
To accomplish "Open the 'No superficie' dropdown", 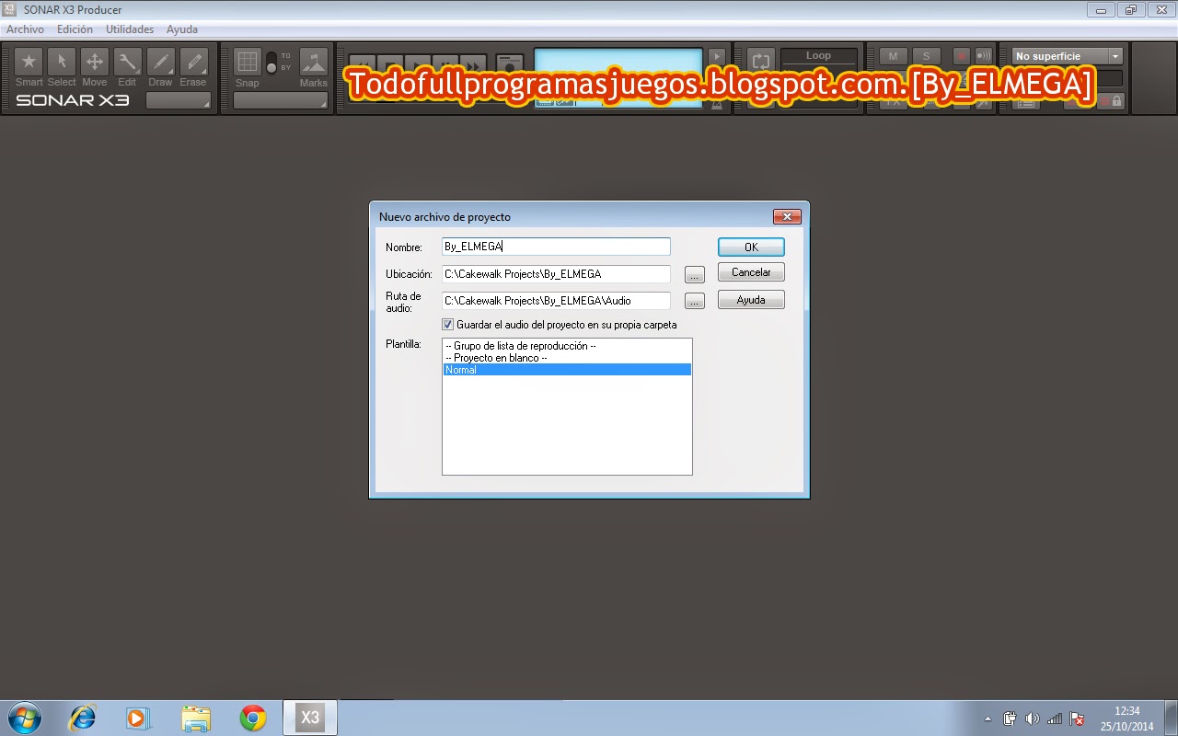I will point(1067,56).
